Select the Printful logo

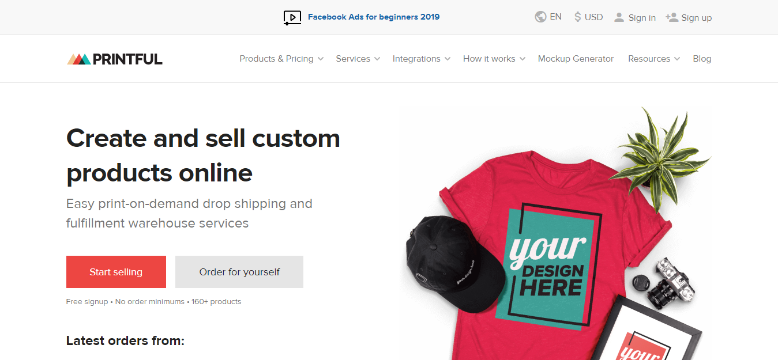pos(114,58)
